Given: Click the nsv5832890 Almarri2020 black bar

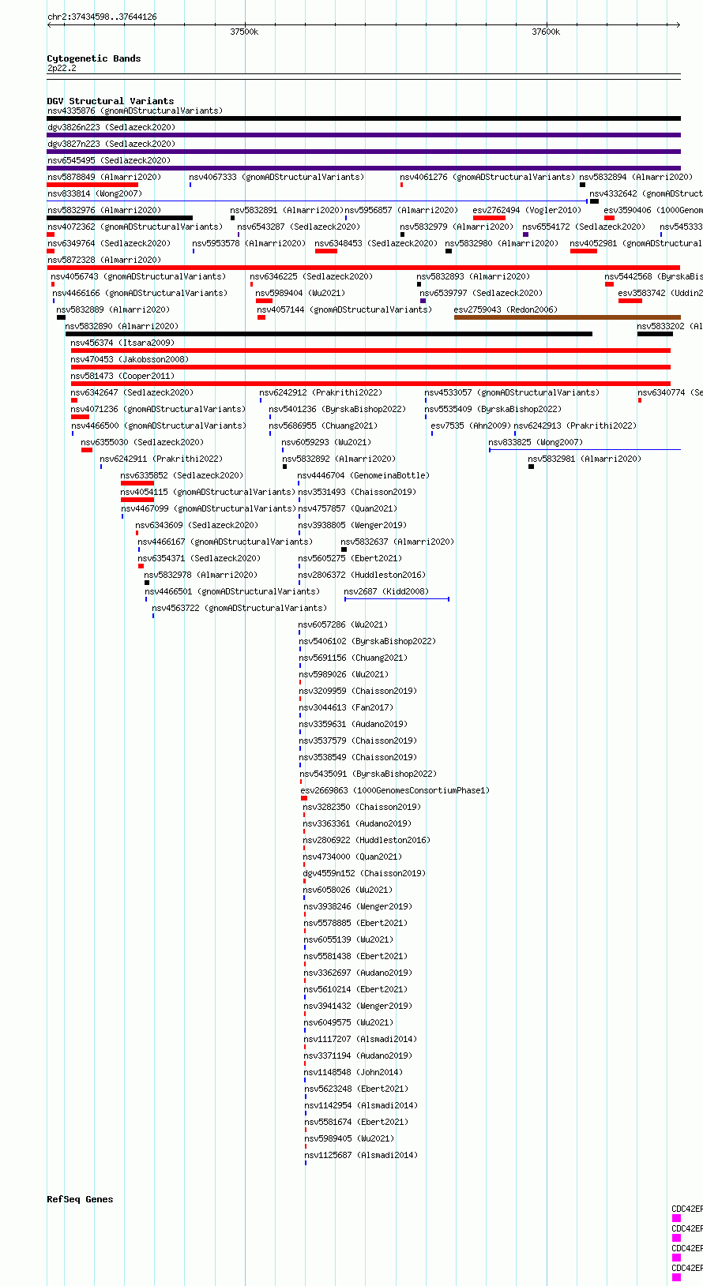Looking at the screenshot, I should [329, 334].
